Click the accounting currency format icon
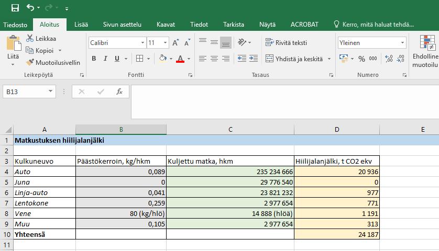The image size is (439, 251). (x=344, y=58)
